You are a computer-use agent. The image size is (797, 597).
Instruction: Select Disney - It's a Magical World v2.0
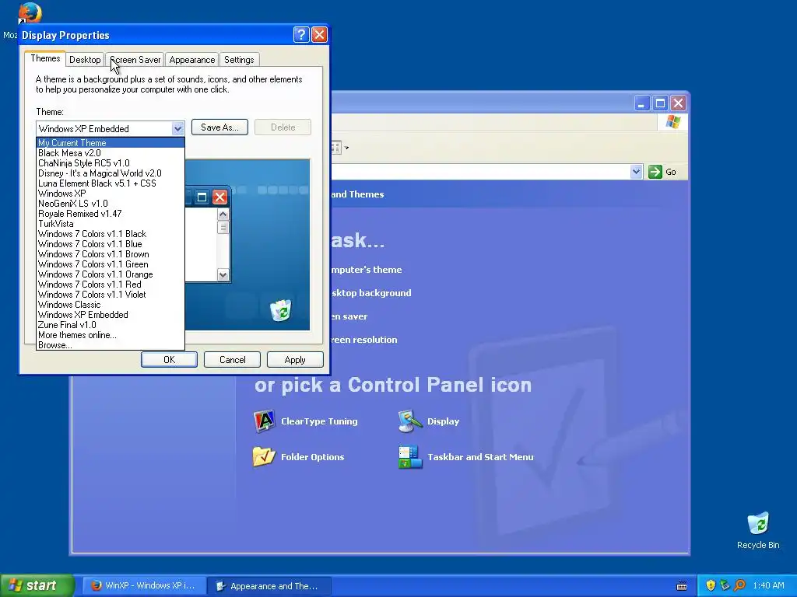click(111, 173)
